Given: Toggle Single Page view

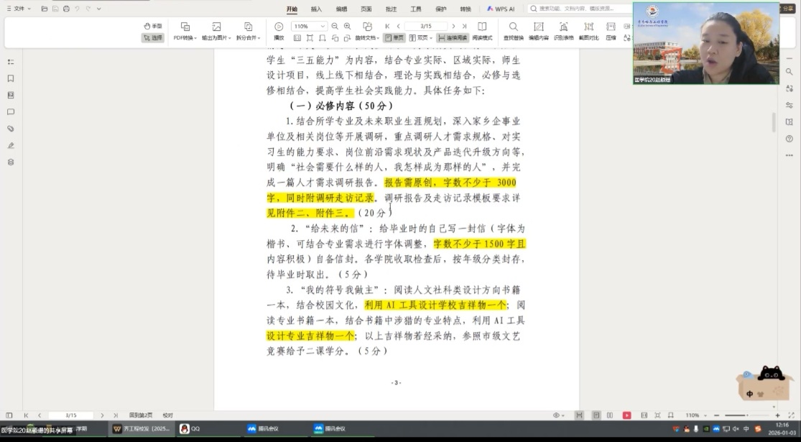Looking at the screenshot, I should (x=394, y=37).
